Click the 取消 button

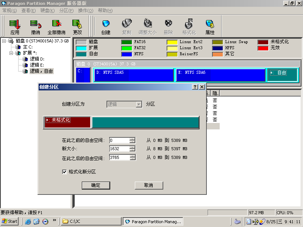point(149,185)
